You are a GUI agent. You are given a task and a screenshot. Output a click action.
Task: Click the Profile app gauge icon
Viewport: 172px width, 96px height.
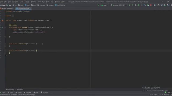pos(145,5)
